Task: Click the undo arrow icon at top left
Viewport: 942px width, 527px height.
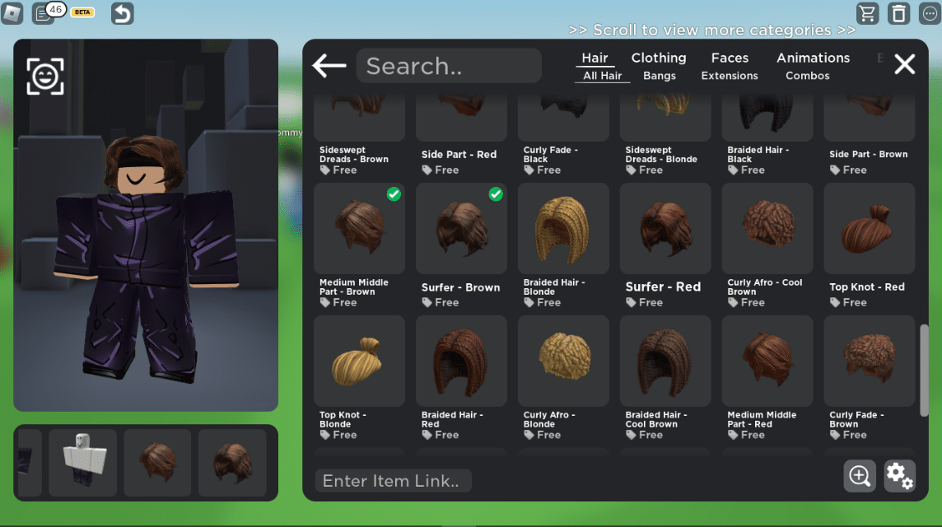Action: (122, 13)
